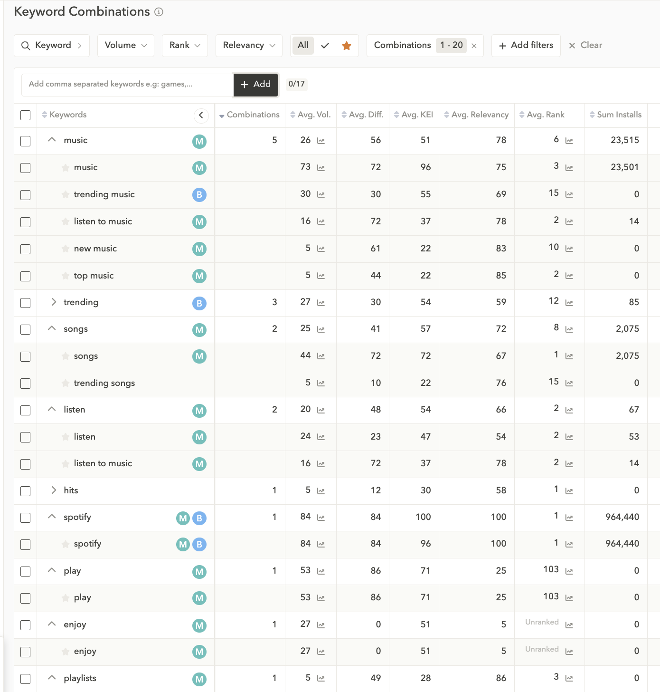Open rank chart for trending songs
The height and width of the screenshot is (692, 660).
[569, 383]
